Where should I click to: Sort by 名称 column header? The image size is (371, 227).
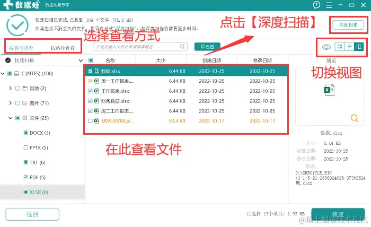[x=110, y=60]
